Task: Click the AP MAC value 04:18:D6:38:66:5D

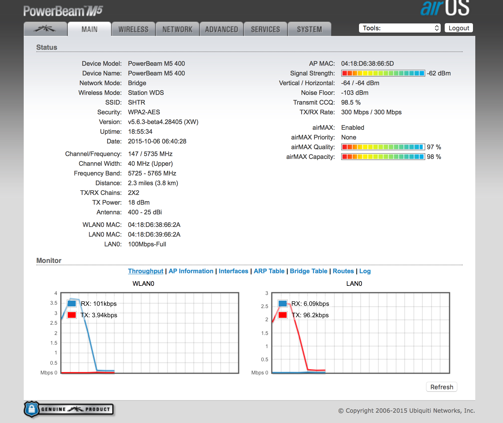Action: 368,63
